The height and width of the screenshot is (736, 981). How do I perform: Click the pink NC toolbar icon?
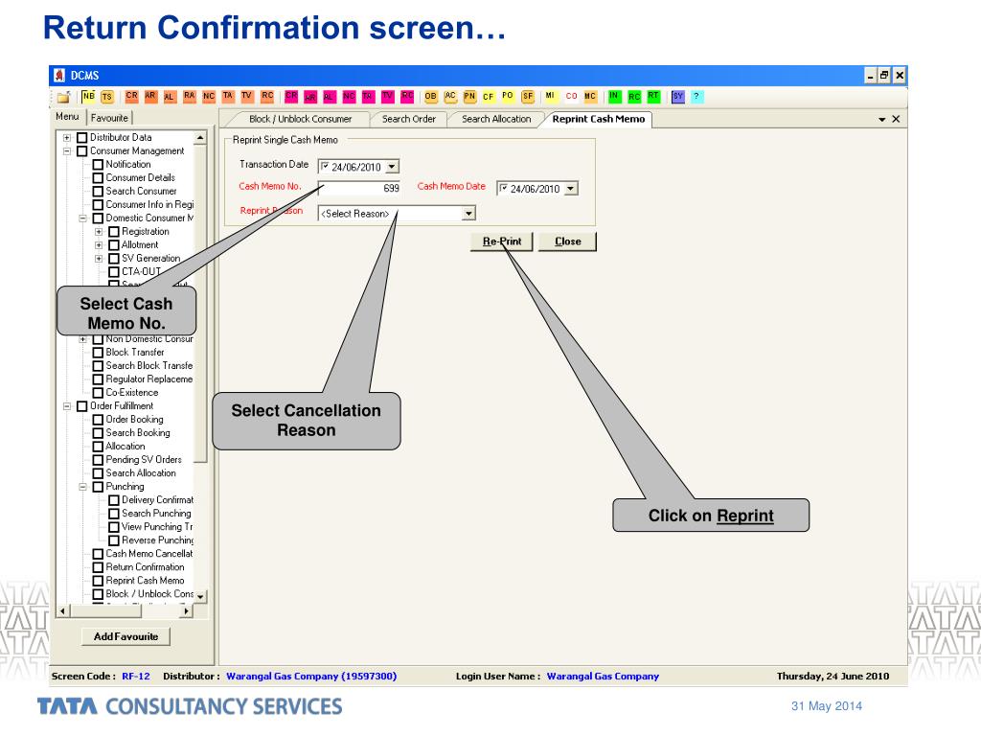[349, 97]
